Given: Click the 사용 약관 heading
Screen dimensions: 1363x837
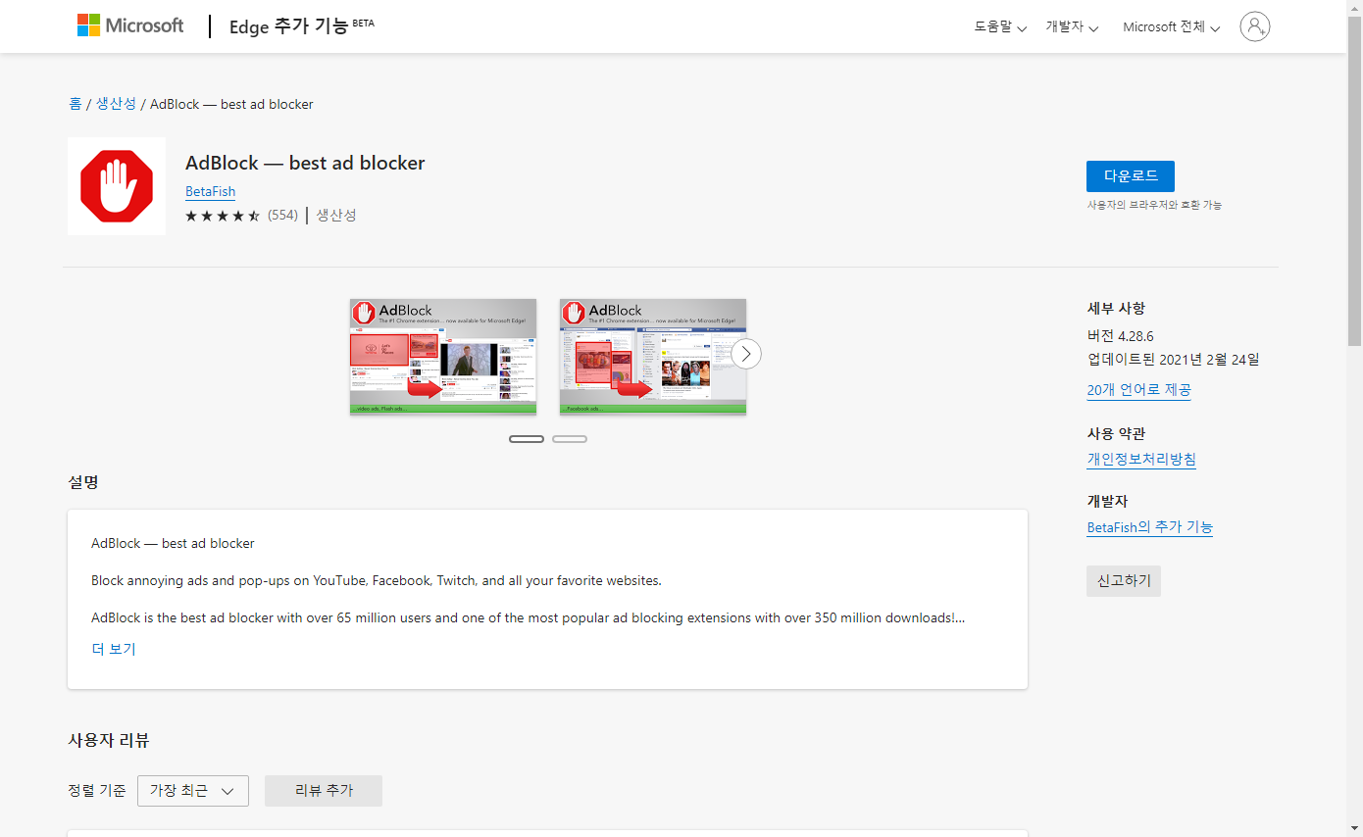Looking at the screenshot, I should point(1116,434).
